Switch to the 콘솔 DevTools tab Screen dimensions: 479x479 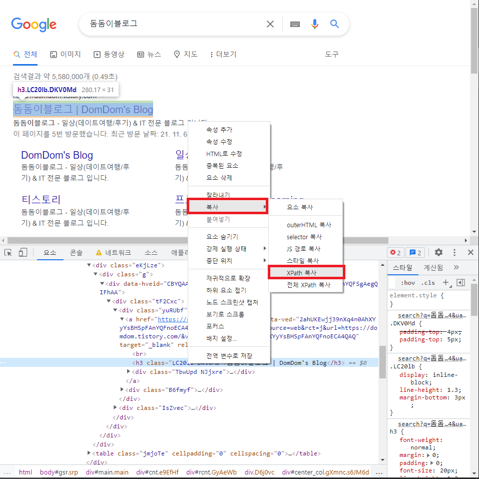76,253
